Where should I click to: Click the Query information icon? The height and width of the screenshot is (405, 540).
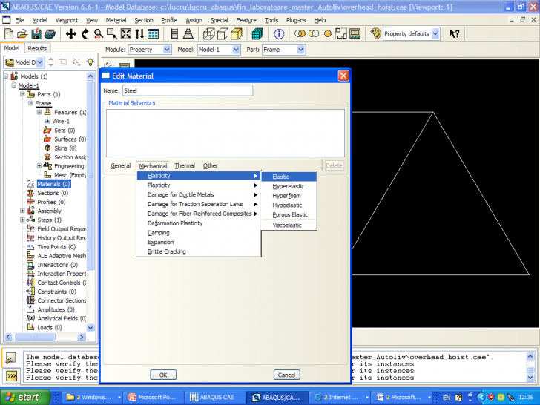pos(279,34)
